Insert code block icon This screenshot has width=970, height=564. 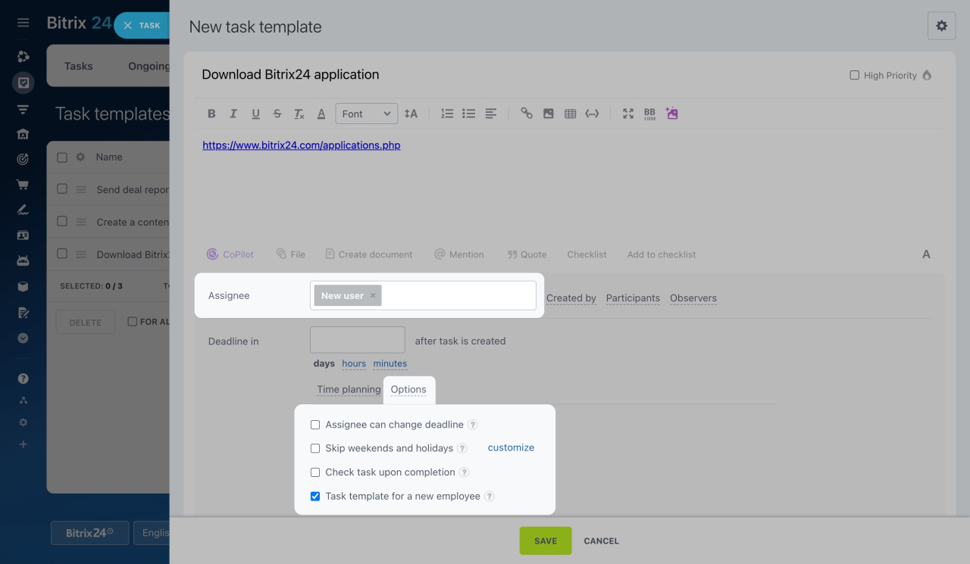point(593,114)
